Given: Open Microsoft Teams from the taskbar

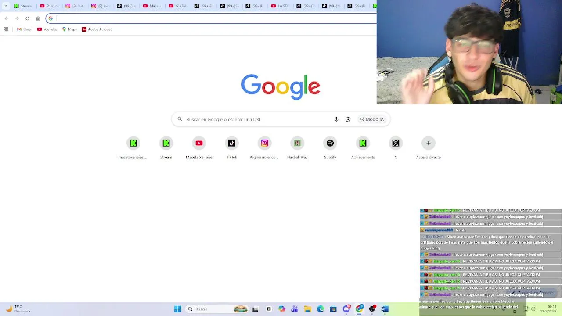Looking at the screenshot, I should [295, 309].
